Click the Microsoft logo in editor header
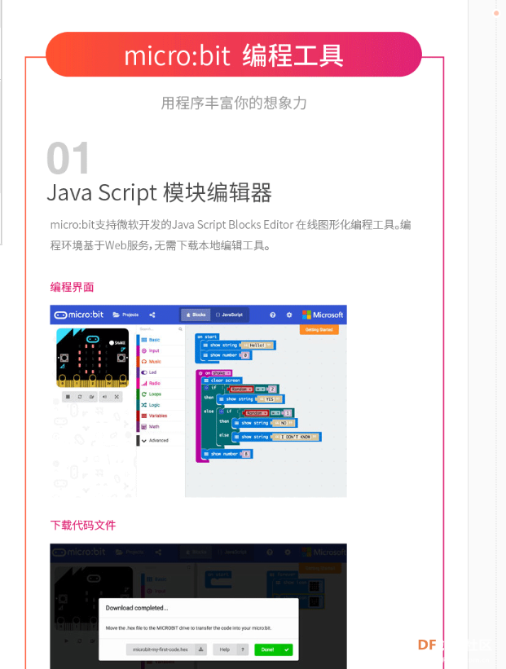506x669 pixels. pyautogui.click(x=323, y=315)
